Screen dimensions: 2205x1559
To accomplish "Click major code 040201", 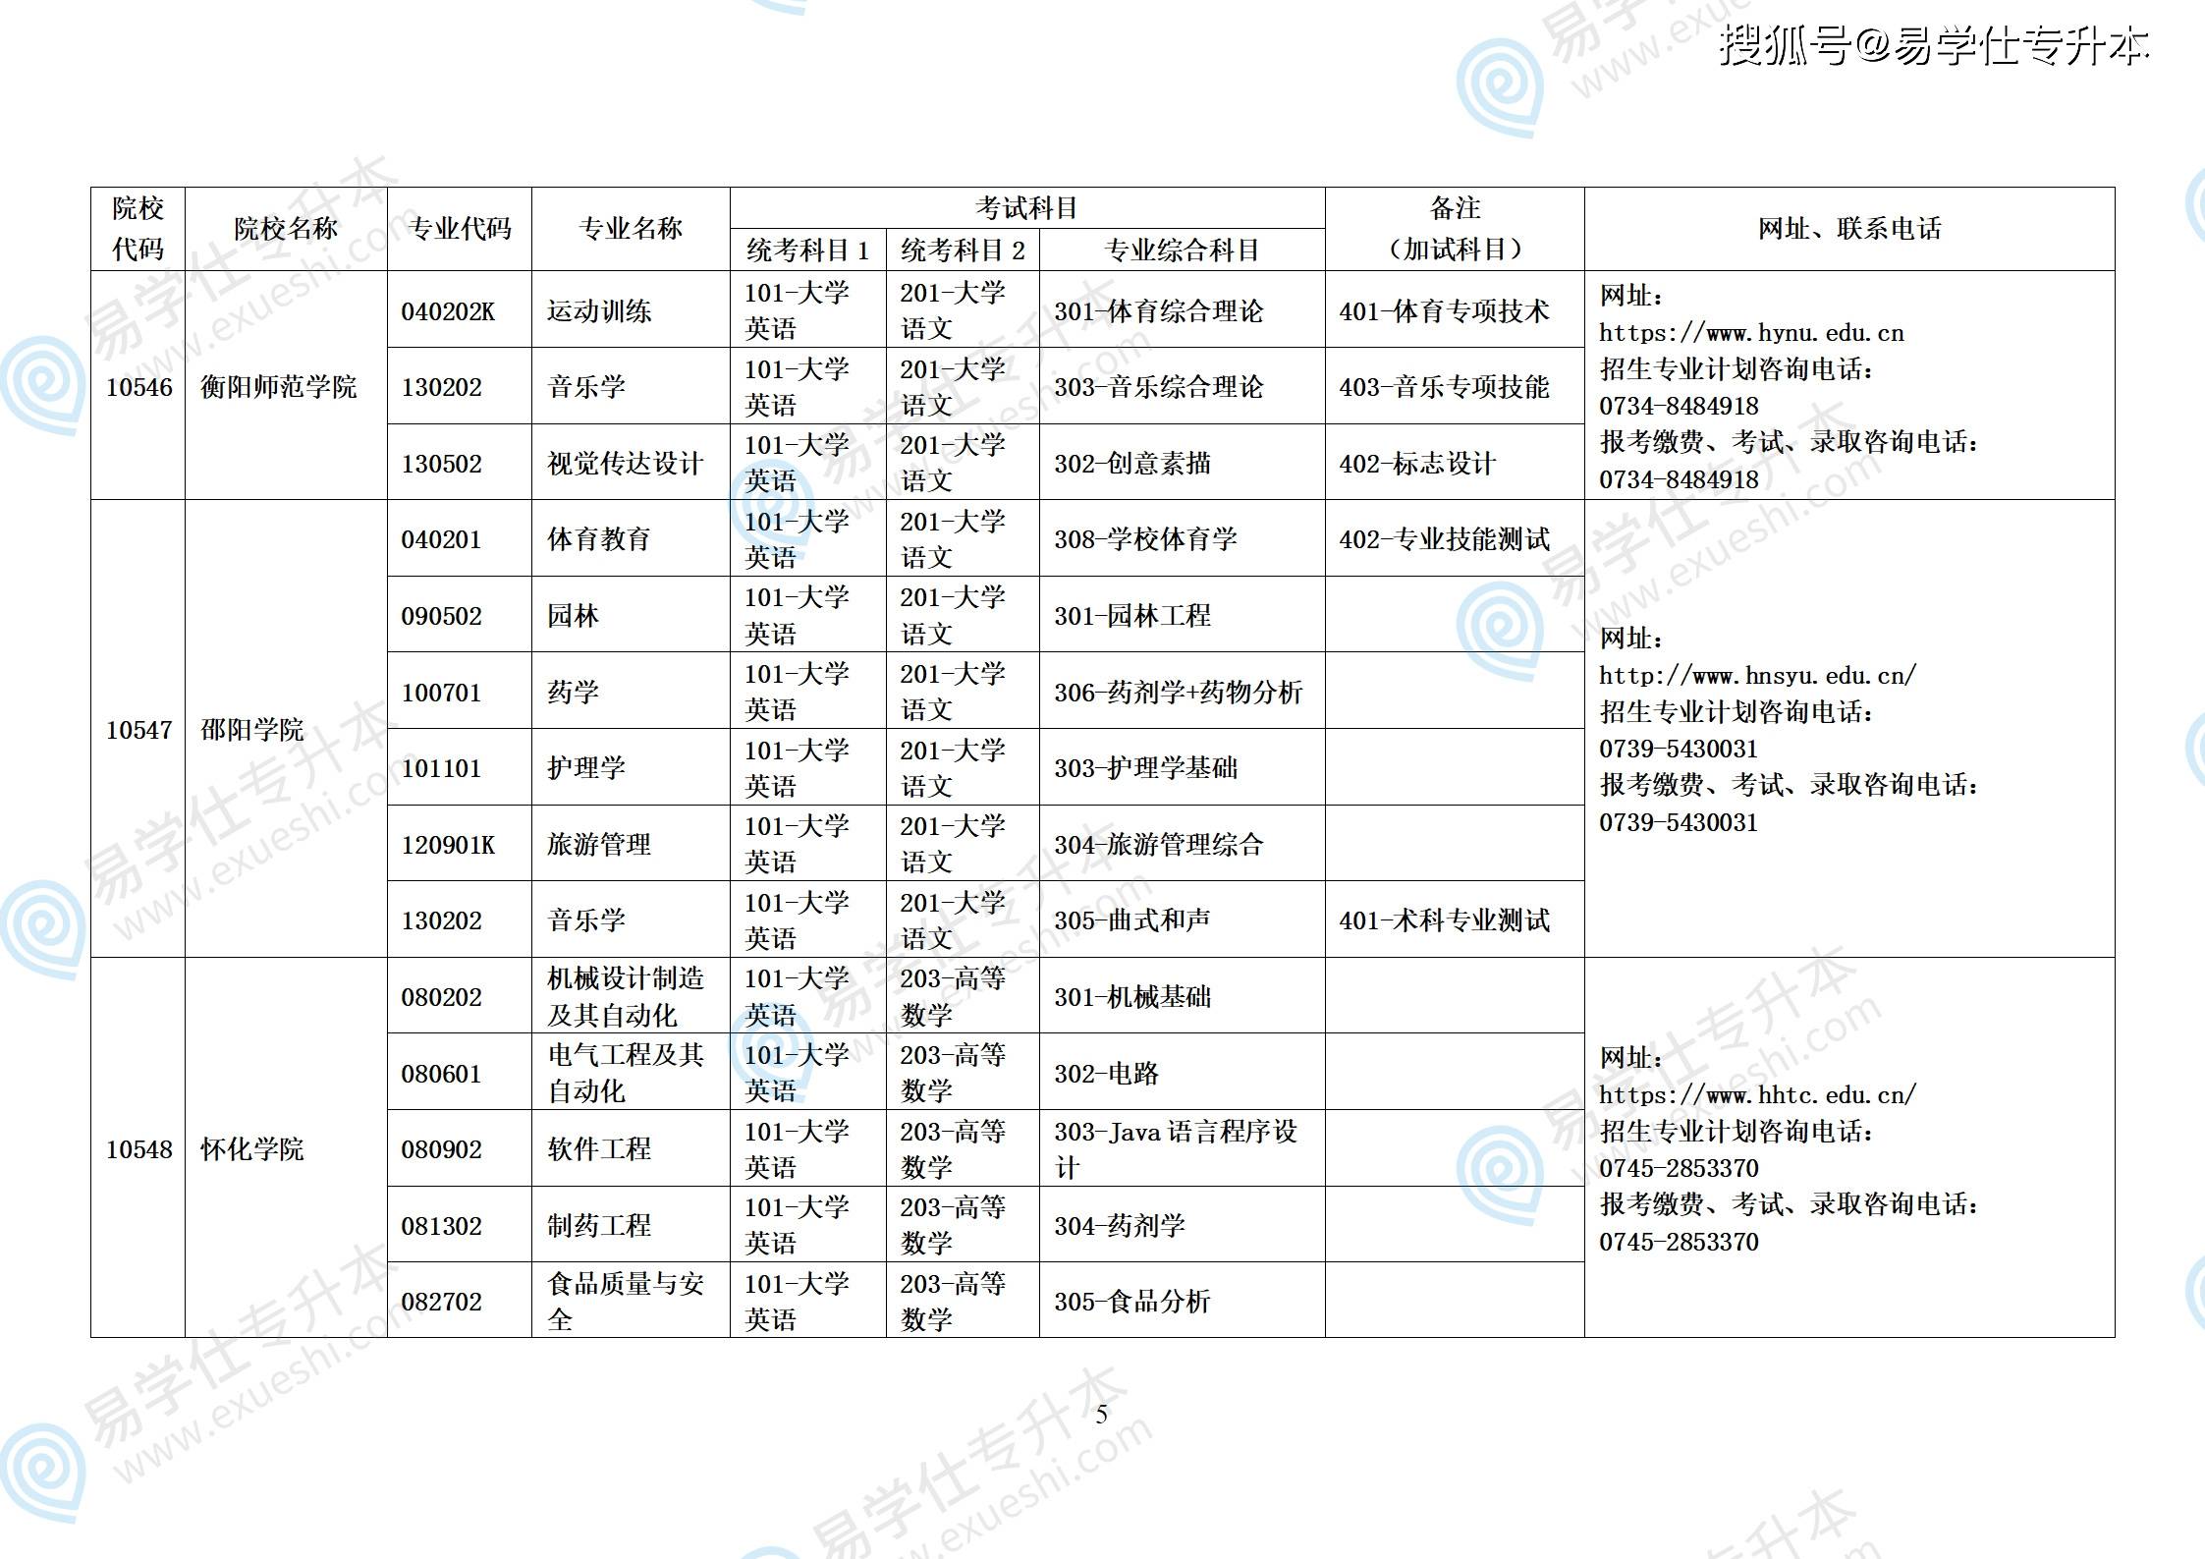I will coord(442,539).
